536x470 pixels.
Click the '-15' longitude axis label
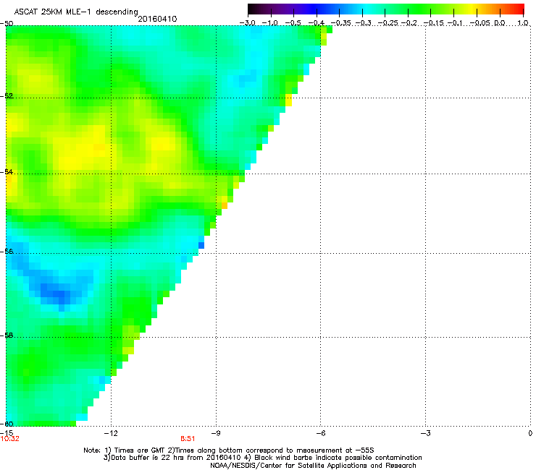click(7, 433)
